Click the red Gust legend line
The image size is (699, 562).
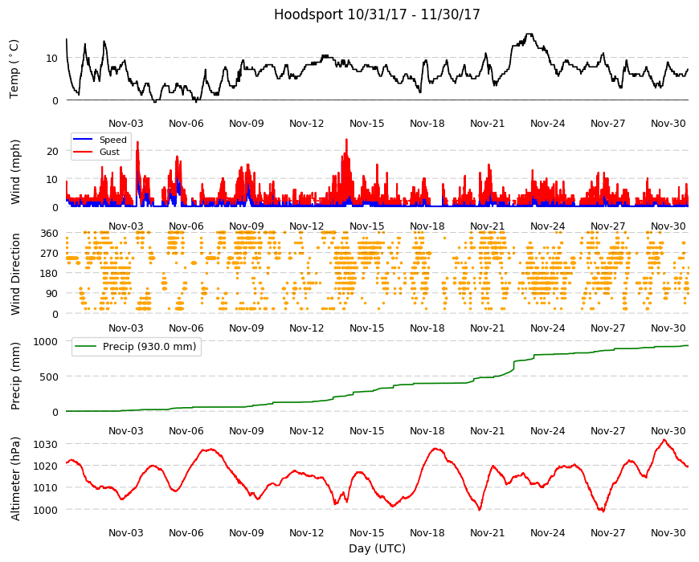[x=83, y=152]
